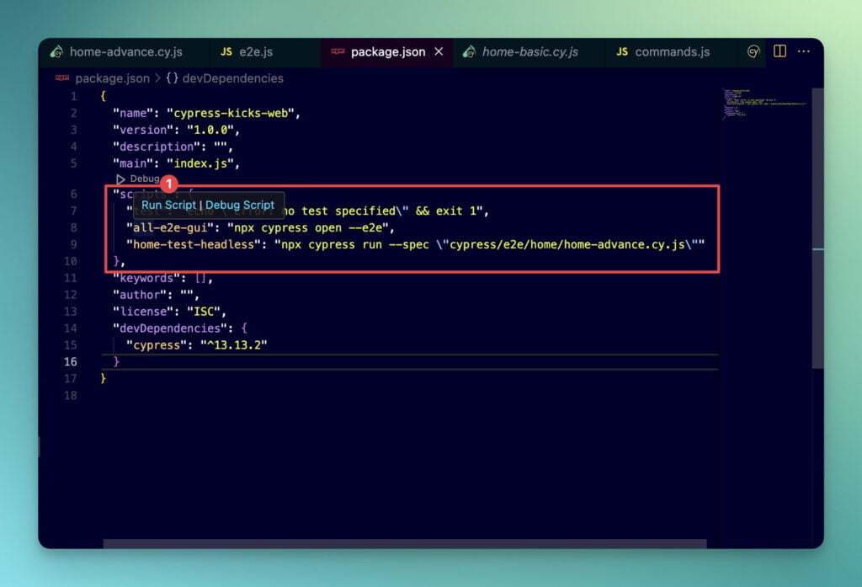Click devDependencies in the breadcrumb
Viewport: 862px width, 587px height.
coord(232,78)
